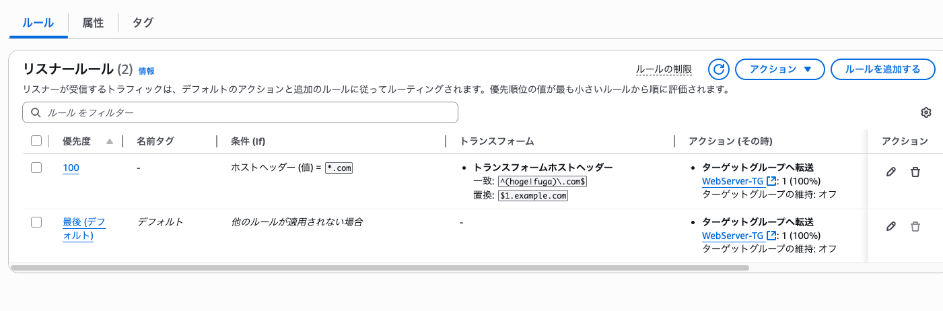
Task: Check the priority 100 rule checkbox
Action: point(36,168)
